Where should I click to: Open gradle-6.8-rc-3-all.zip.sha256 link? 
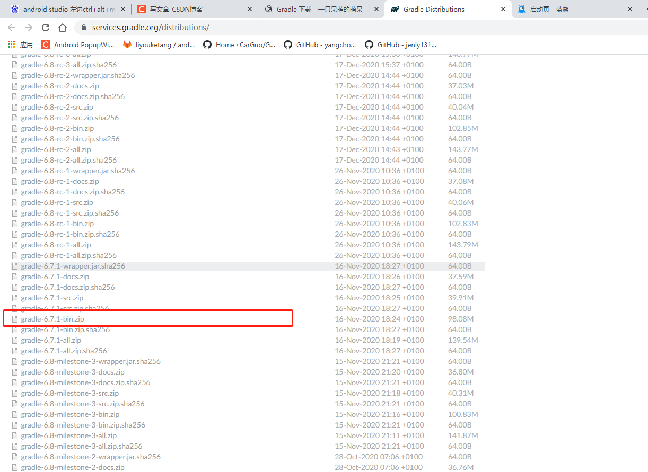(69, 65)
